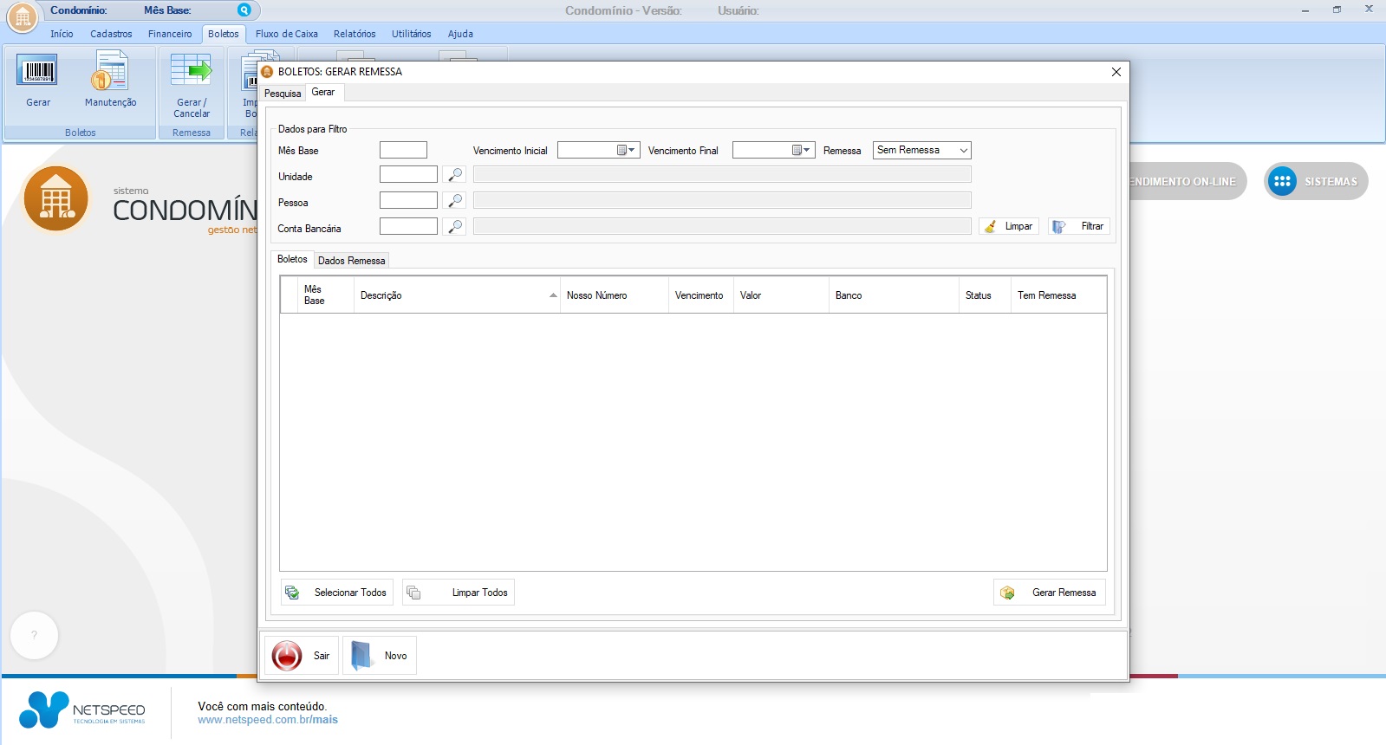Image resolution: width=1386 pixels, height=745 pixels.
Task: Open the Vencimento Final date picker
Action: click(801, 150)
